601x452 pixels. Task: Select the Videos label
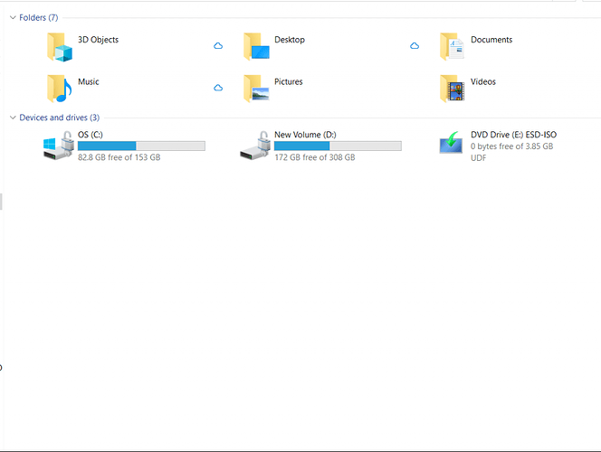483,82
